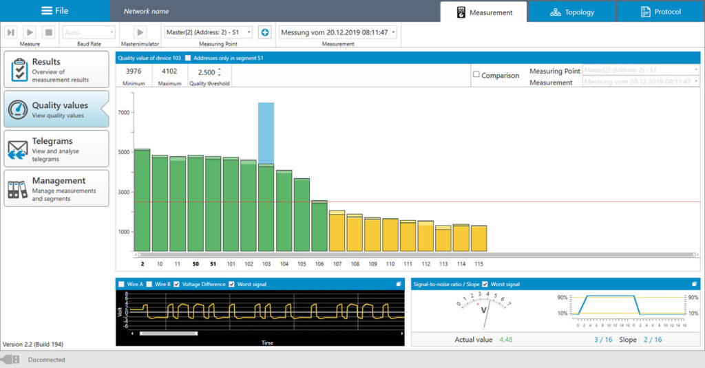The height and width of the screenshot is (368, 705).
Task: Open the Telegrams view
Action: point(56,149)
